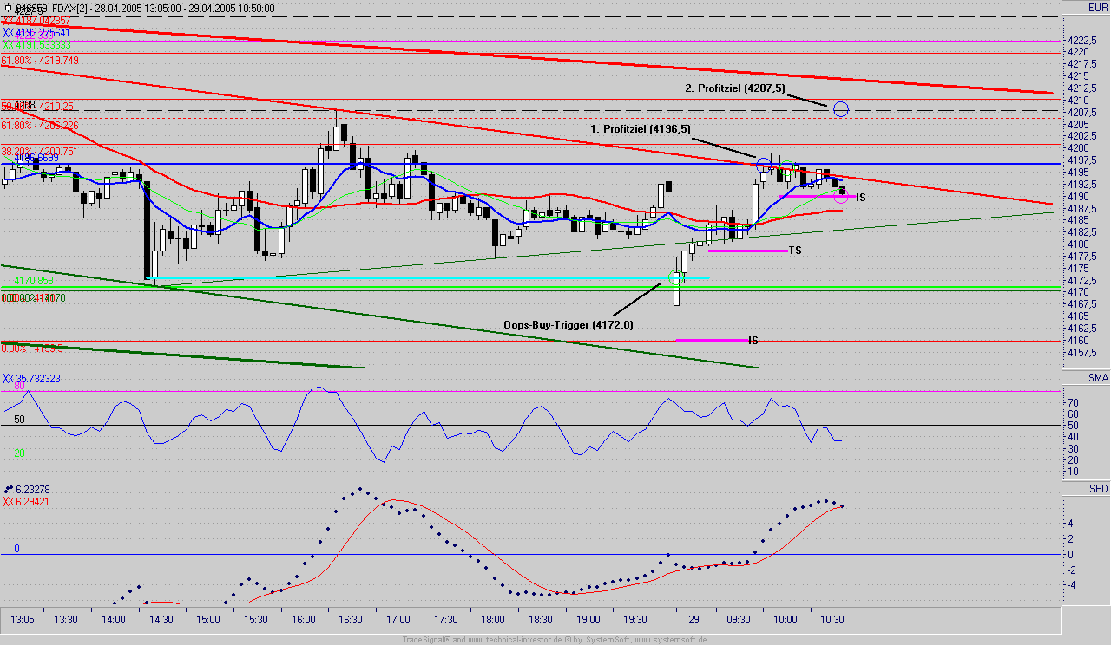
Task: Click the 61.80% - 4219.749 Fibonacci level label
Action: (40, 61)
